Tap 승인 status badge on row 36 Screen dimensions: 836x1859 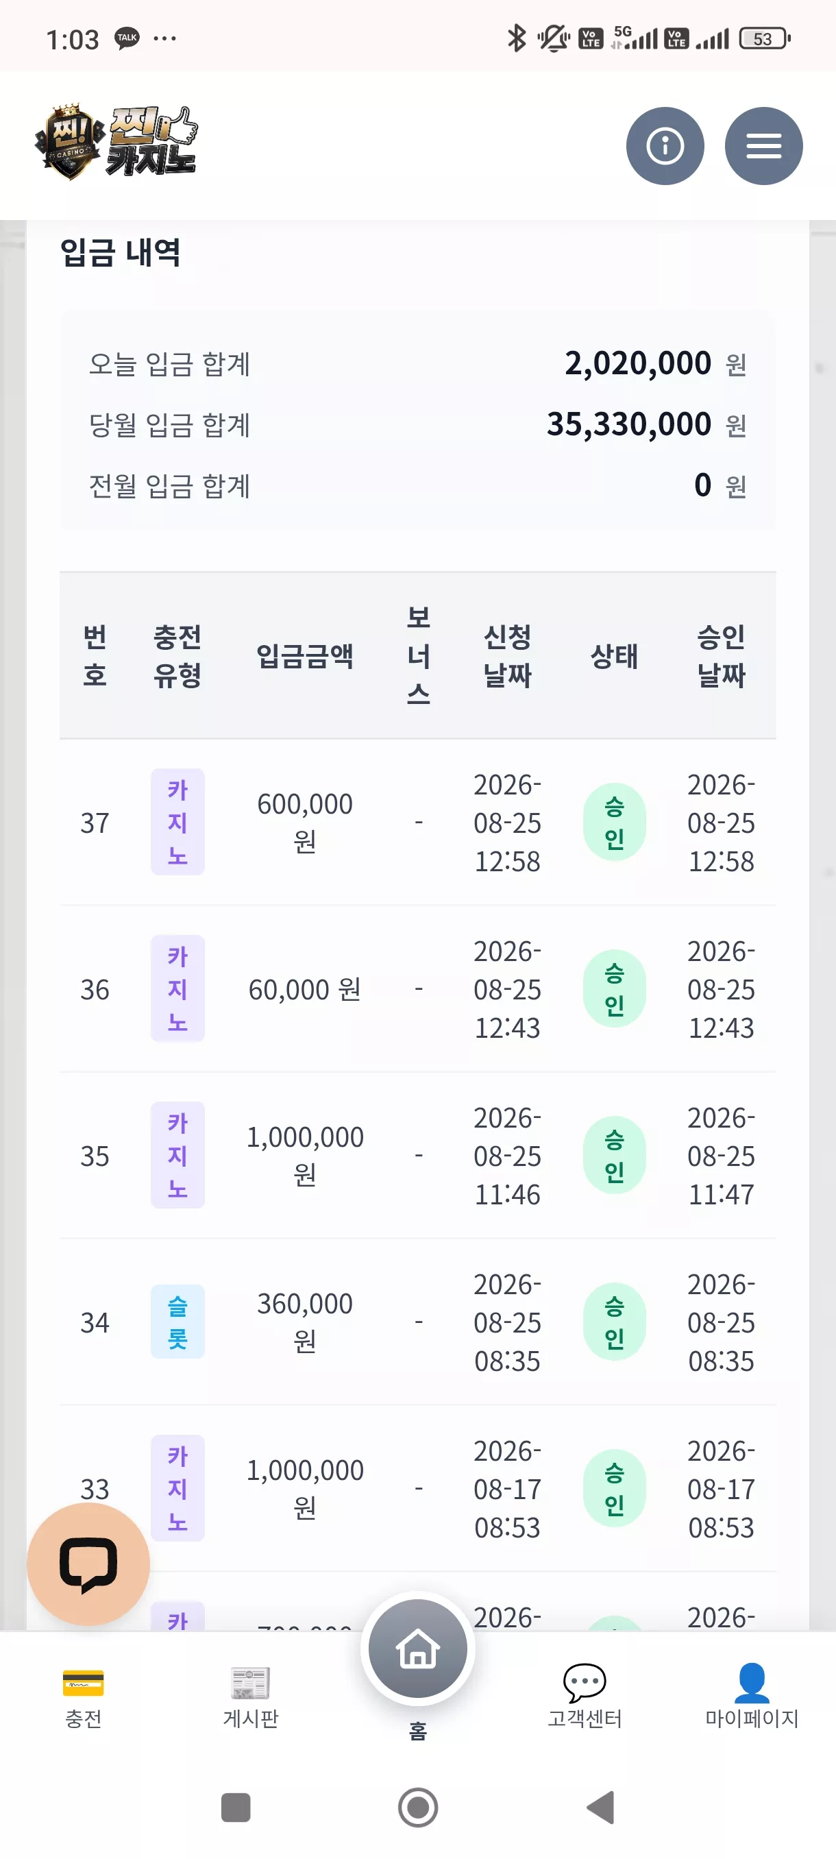click(614, 988)
